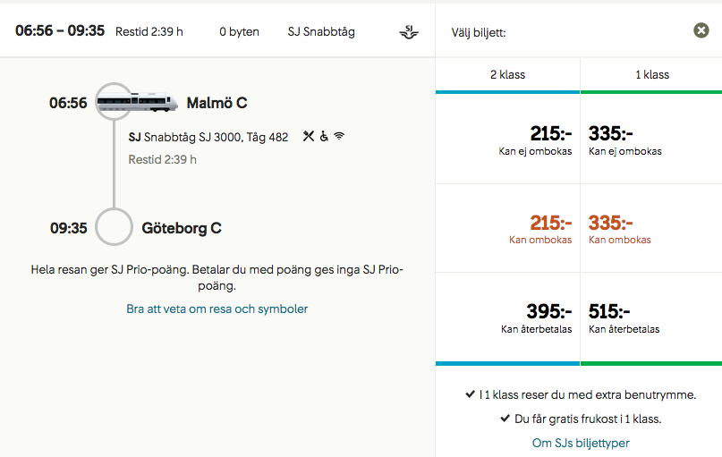Open 'Bra att veta om resa och symboler' link

click(x=217, y=309)
